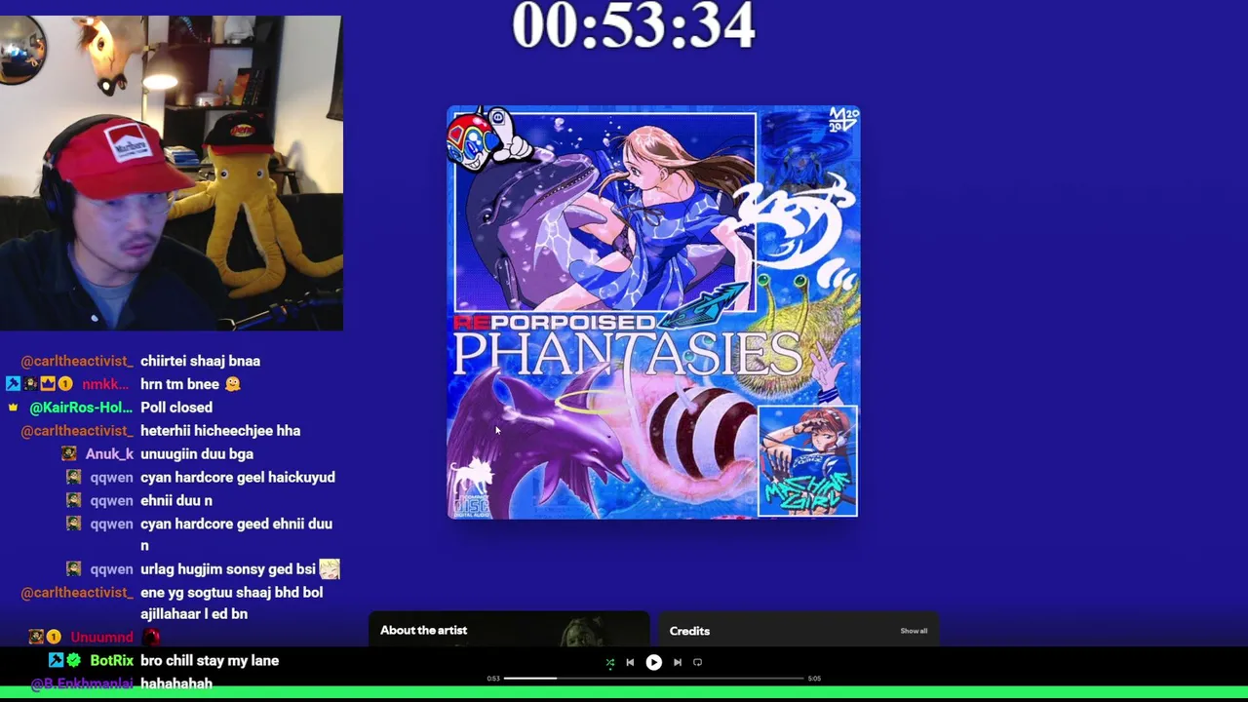The width and height of the screenshot is (1248, 702).
Task: Open the Credits card heading
Action: click(x=689, y=631)
